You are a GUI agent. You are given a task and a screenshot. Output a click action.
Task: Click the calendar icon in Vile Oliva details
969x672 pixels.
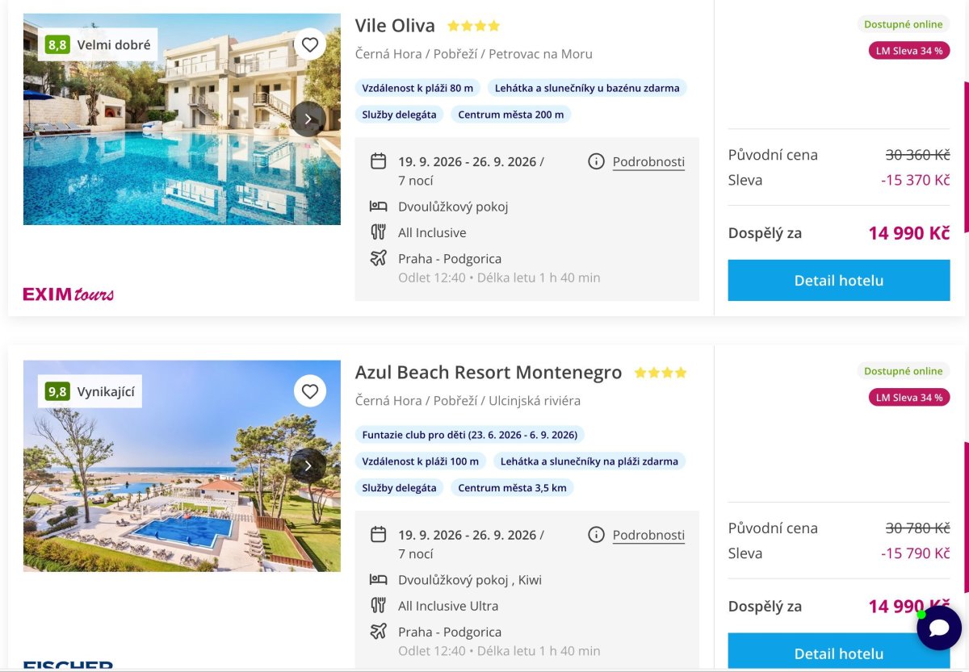(x=378, y=161)
